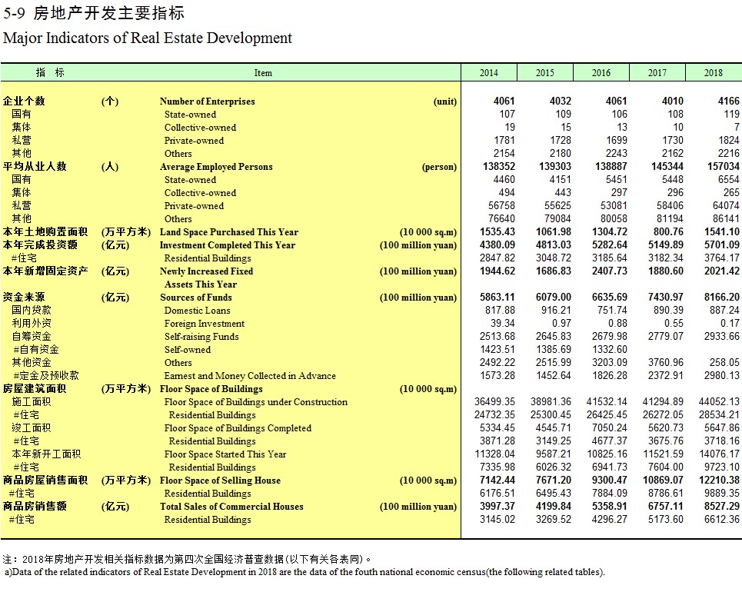
Task: Click the value 6495.43 in 2015 column
Action: tap(554, 493)
